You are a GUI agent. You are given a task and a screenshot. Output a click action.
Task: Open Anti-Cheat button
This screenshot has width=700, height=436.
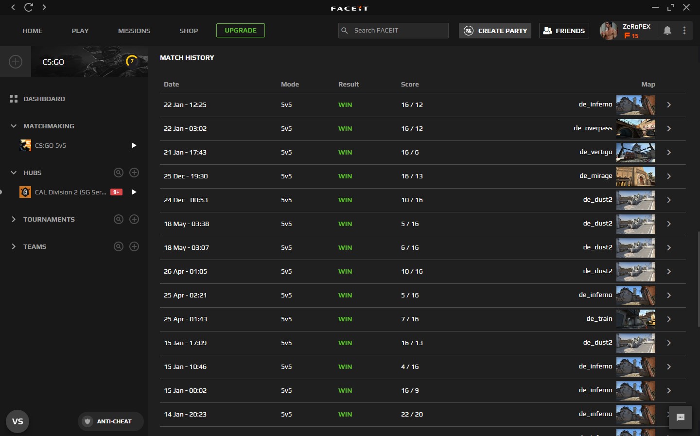pos(111,421)
